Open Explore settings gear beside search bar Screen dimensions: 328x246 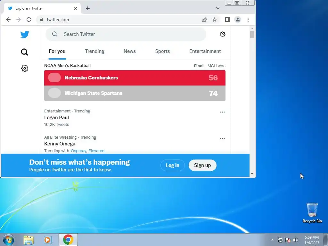[x=222, y=34]
